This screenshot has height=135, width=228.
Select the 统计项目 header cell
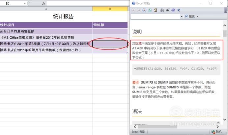pyautogui.click(x=46, y=25)
